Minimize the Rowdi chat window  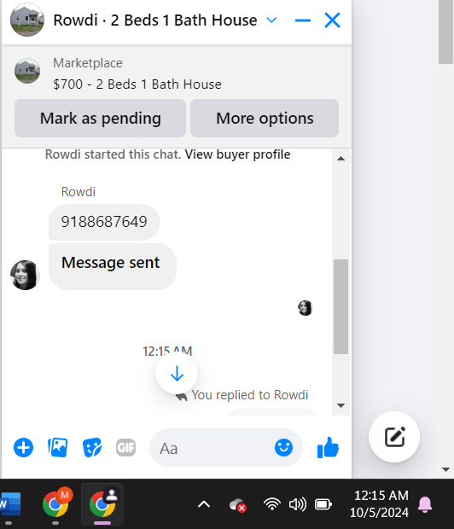pos(303,20)
